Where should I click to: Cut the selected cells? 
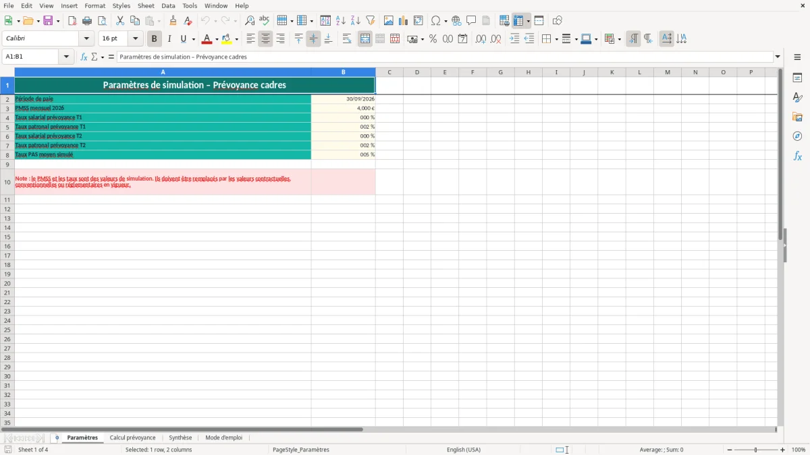[x=120, y=21]
